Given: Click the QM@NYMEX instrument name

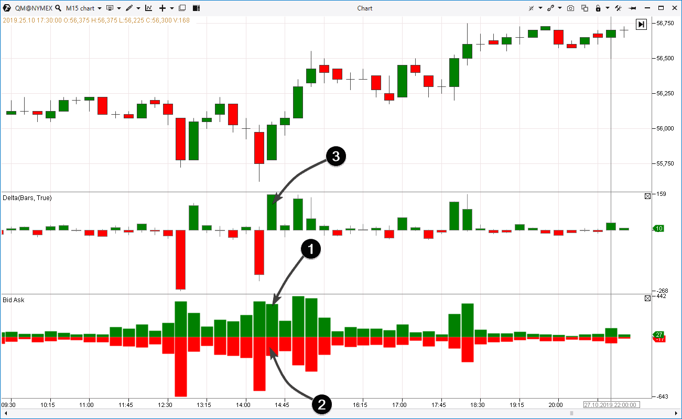Looking at the screenshot, I should (x=34, y=8).
